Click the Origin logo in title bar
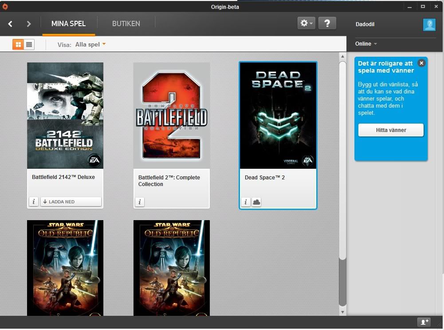The image size is (444, 330). pyautogui.click(x=5, y=7)
